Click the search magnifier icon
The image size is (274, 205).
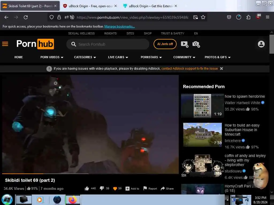coord(74,44)
